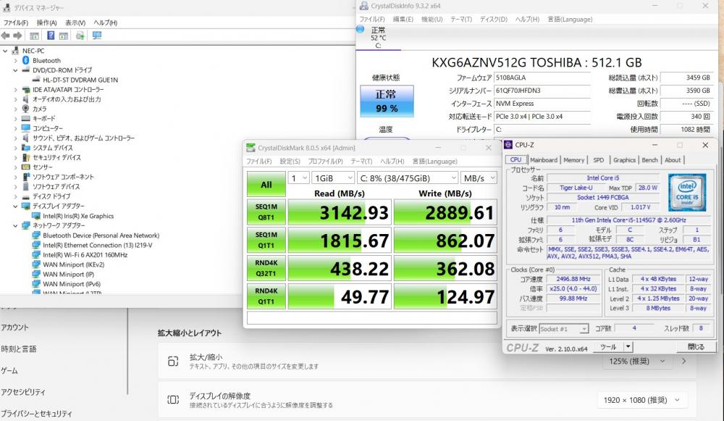Click the forward arrow in Device Manager toolbar
The height and width of the screenshot is (421, 724).
coord(17,36)
